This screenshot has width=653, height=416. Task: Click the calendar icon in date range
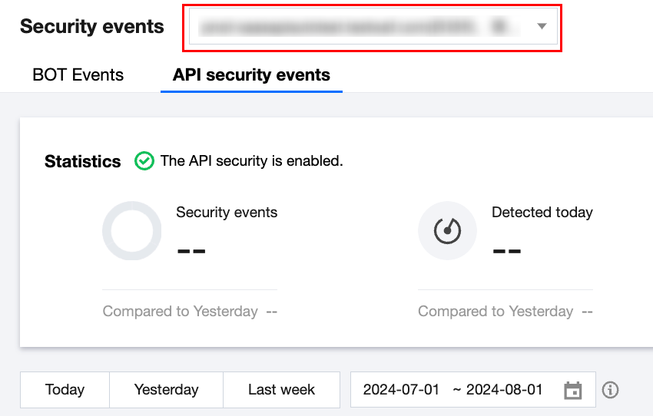click(572, 390)
